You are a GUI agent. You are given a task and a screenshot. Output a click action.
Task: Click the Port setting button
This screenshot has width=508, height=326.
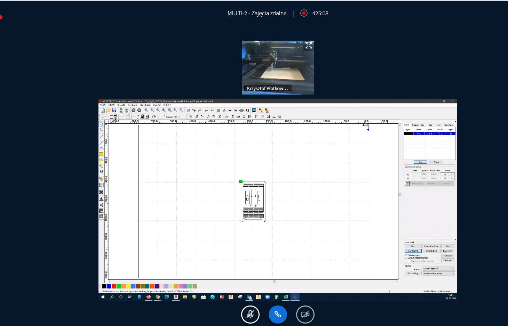[413, 274]
